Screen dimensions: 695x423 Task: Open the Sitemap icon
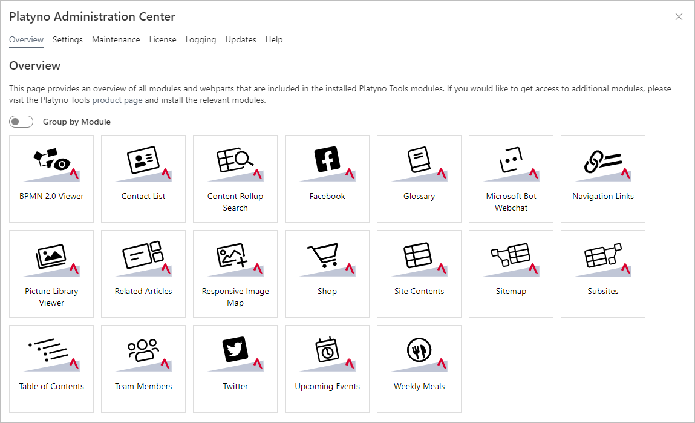tap(511, 260)
